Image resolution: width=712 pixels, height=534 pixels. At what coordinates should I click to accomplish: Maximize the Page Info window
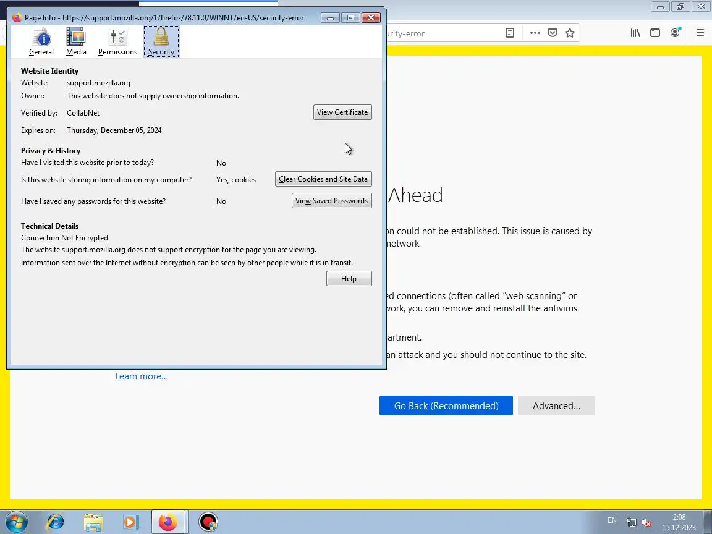(x=350, y=18)
